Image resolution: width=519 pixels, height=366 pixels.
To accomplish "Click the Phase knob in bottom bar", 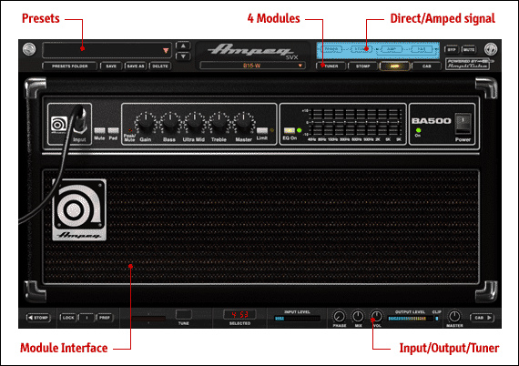I will (x=339, y=317).
